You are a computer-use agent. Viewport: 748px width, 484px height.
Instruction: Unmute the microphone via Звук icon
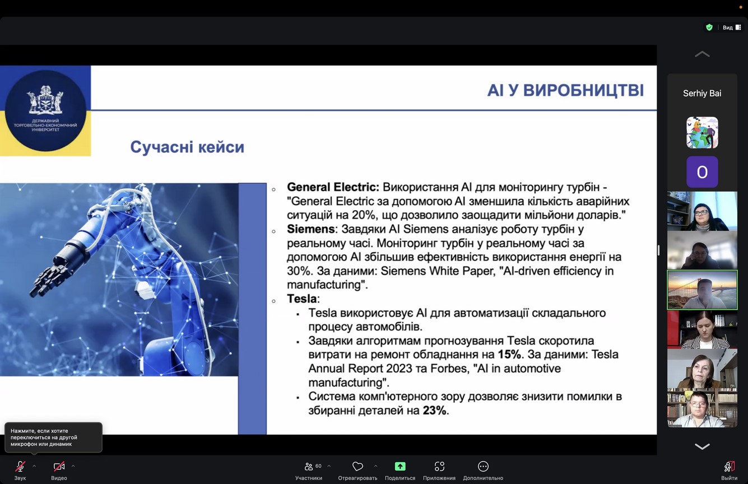(20, 467)
